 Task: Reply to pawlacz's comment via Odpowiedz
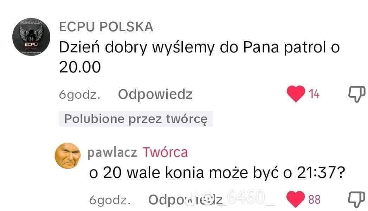pyautogui.click(x=186, y=200)
